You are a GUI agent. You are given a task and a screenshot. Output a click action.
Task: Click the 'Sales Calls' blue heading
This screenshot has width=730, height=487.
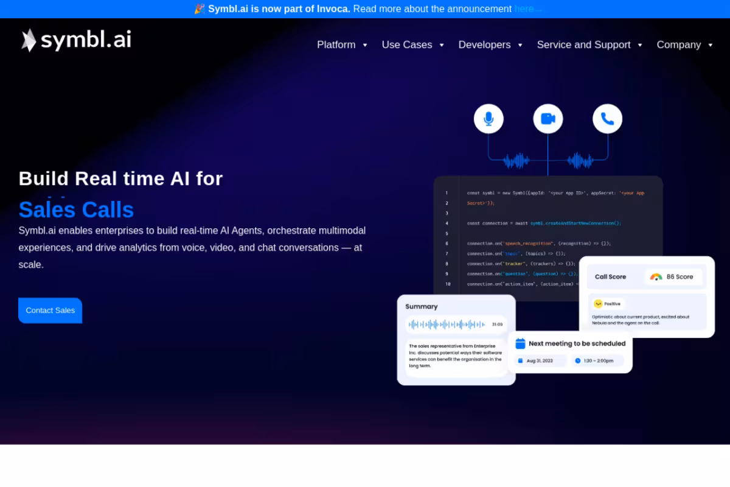[x=76, y=209]
